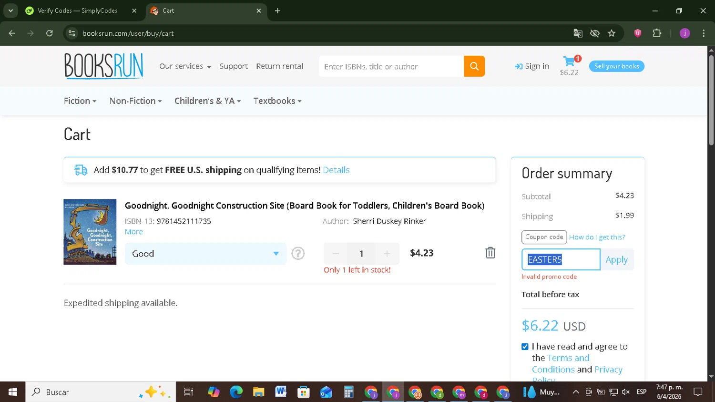Decrease quantity with minus button
Screen dimensions: 715x402
tap(336, 254)
